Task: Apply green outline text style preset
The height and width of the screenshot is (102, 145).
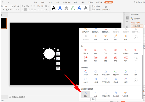Action: (x=73, y=8)
